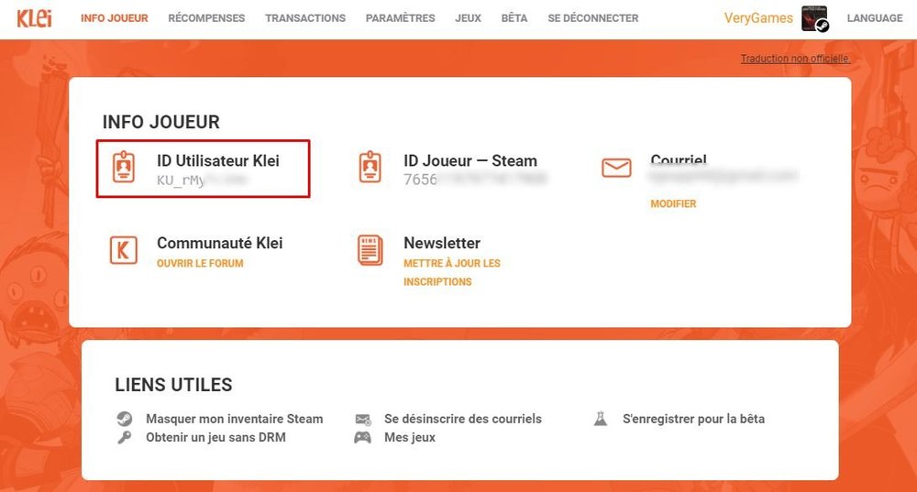Click the Steam ID number starting 7656

point(475,180)
